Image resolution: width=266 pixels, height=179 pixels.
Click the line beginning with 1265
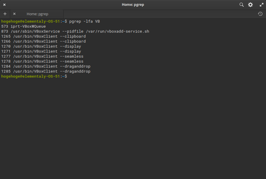point(43,36)
